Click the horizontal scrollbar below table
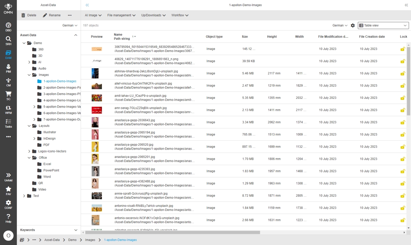The image size is (411, 245). [173, 233]
